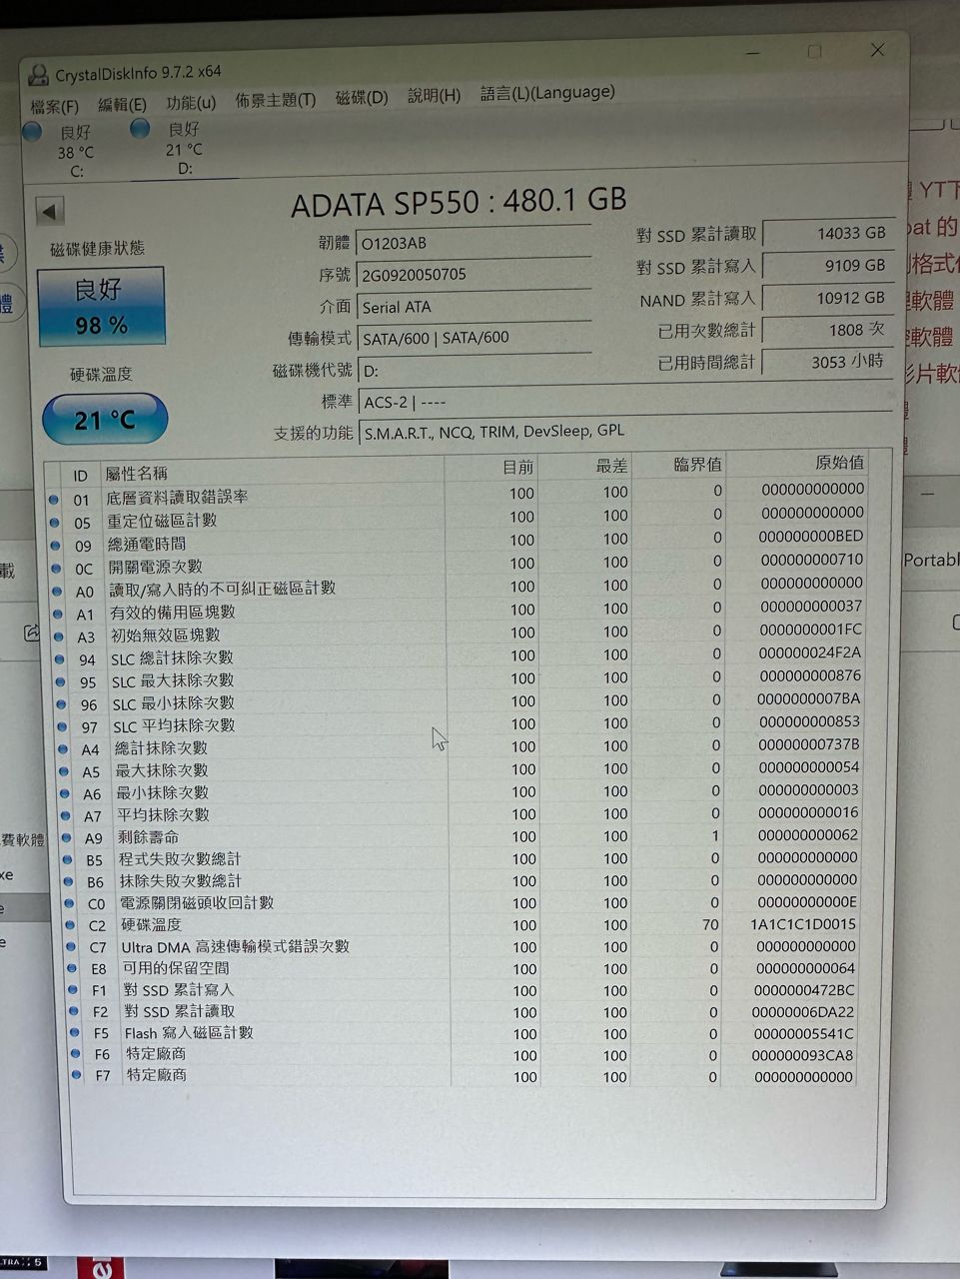The width and height of the screenshot is (960, 1279).
Task: Click the CrystalDiskInfo app icon in title bar
Action: (38, 76)
